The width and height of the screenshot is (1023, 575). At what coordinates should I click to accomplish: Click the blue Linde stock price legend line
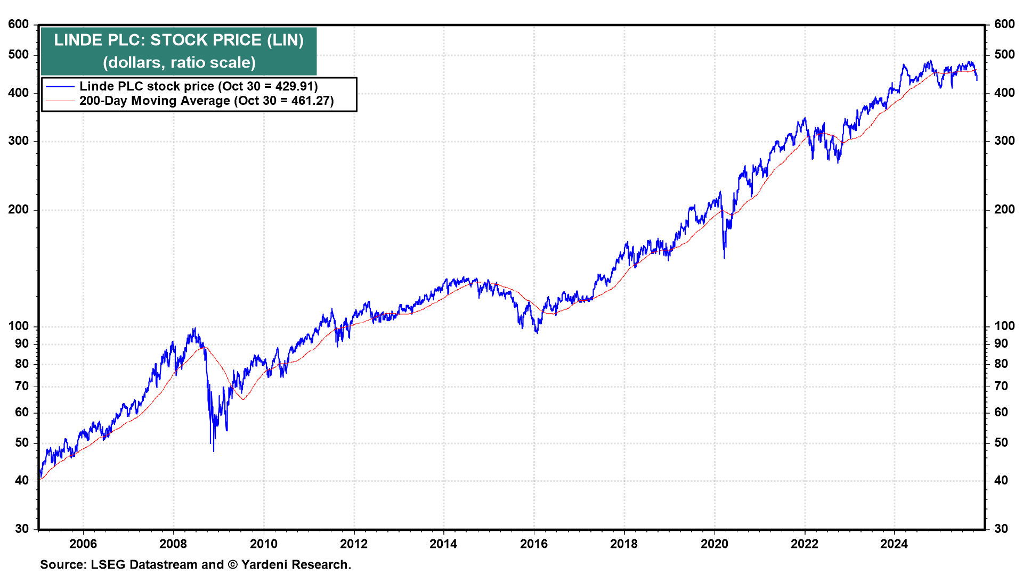(60, 86)
